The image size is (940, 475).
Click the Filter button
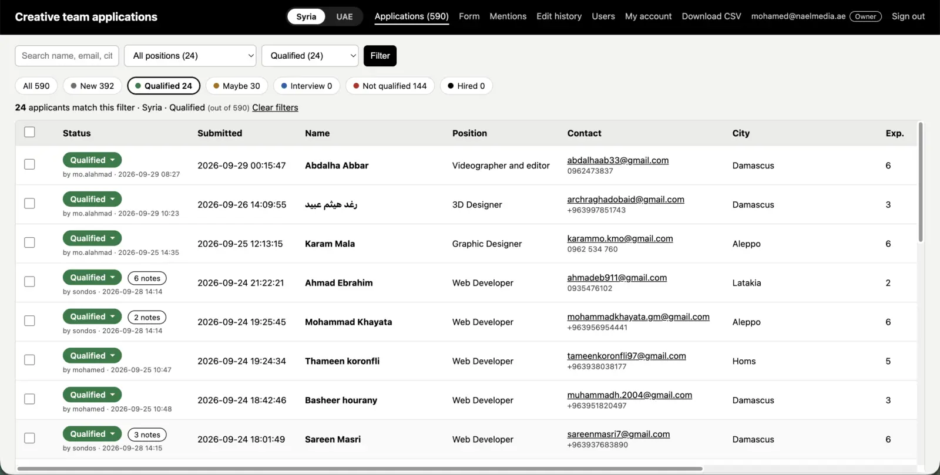click(x=380, y=56)
